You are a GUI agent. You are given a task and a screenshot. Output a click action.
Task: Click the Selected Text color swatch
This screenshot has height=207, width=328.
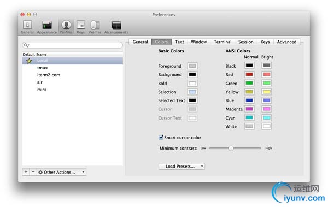pyautogui.click(x=192, y=100)
